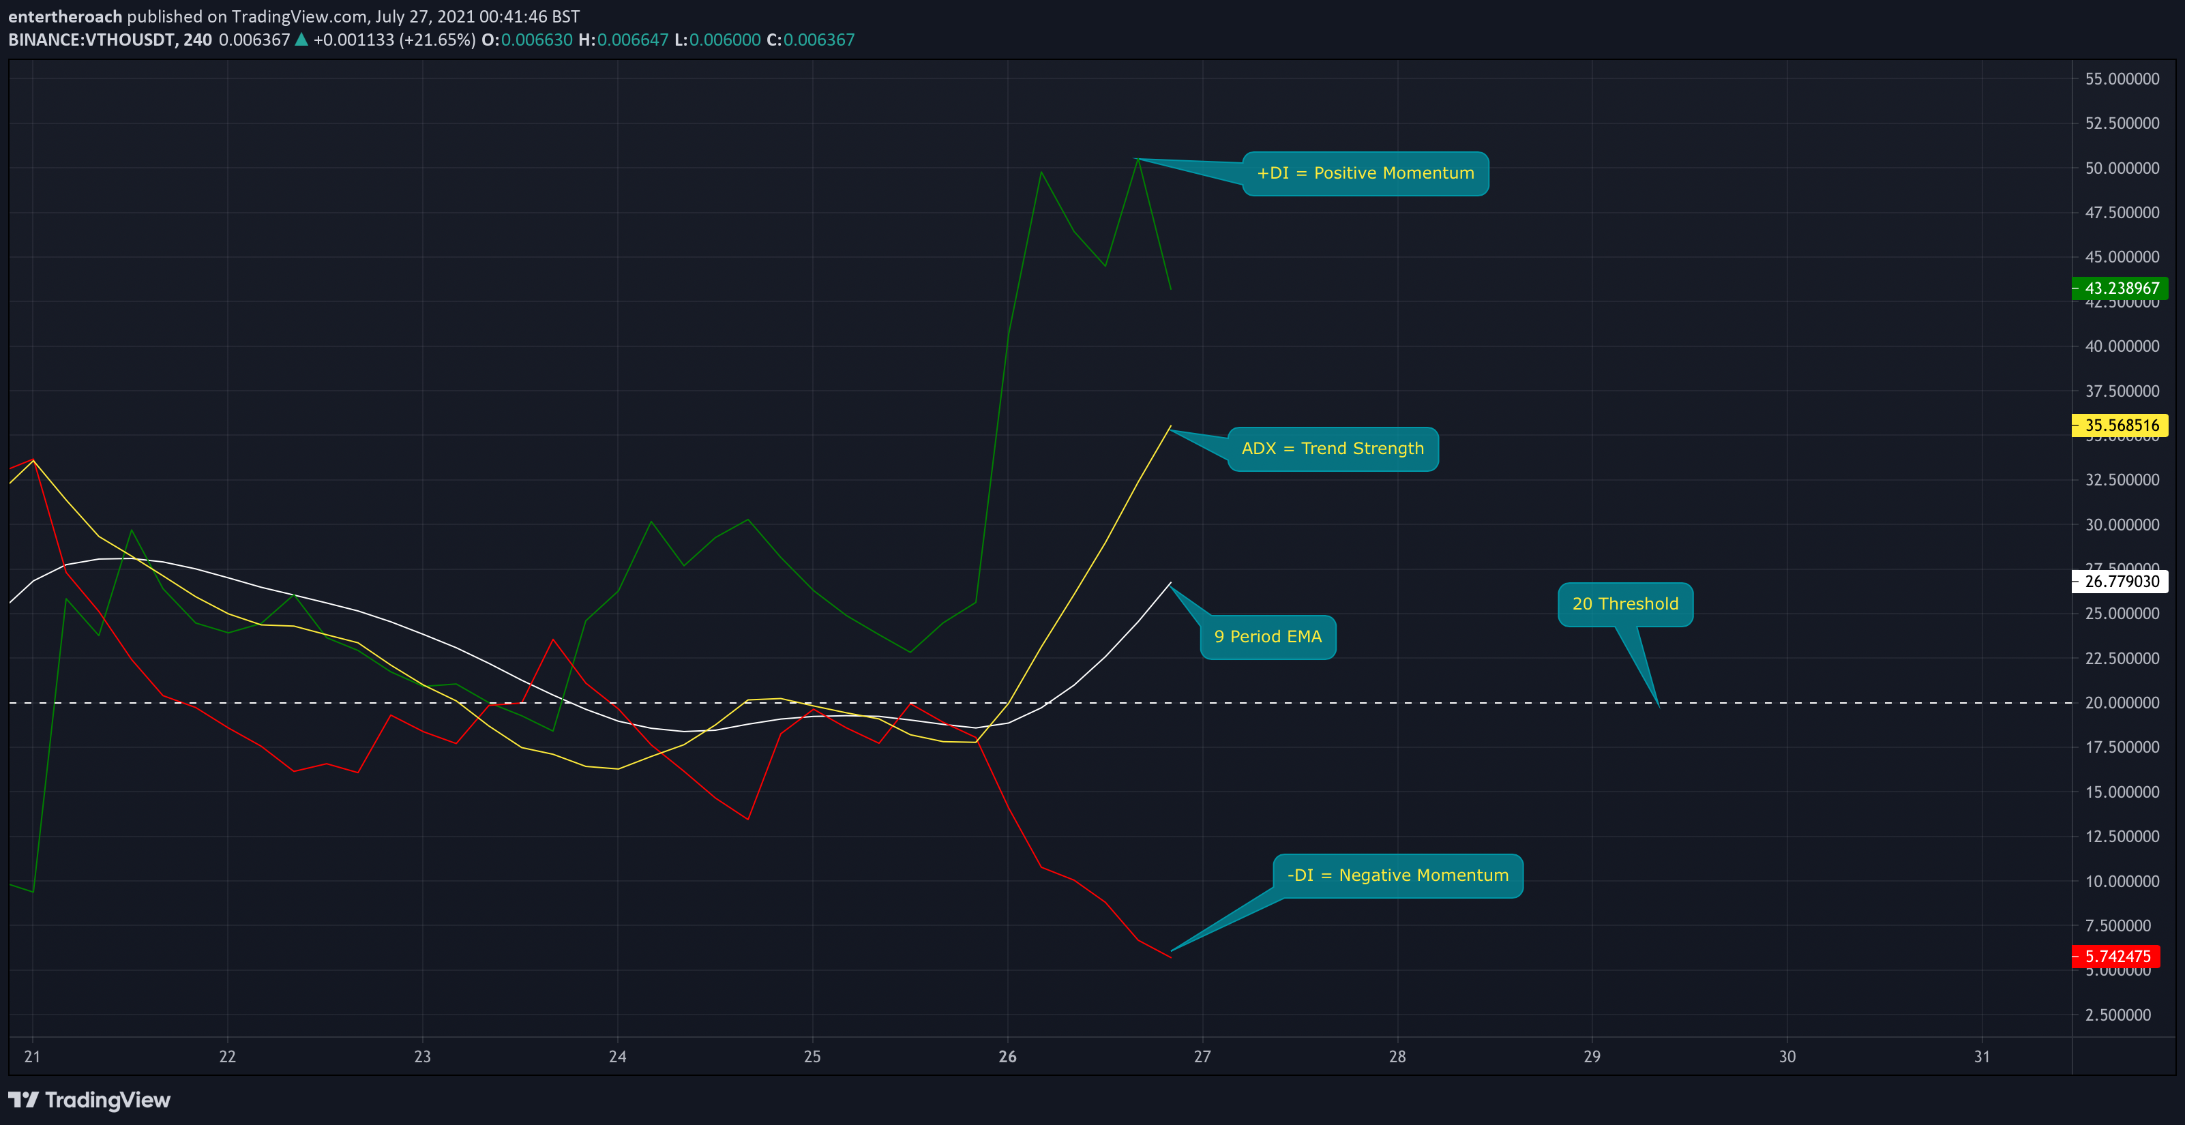Click date label 25 on time axis
The height and width of the screenshot is (1125, 2185).
813,1056
